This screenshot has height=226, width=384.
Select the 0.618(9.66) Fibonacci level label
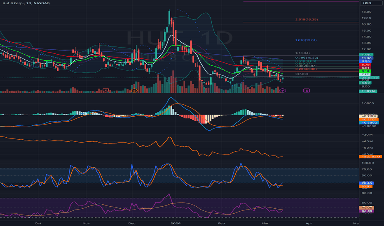306,61
